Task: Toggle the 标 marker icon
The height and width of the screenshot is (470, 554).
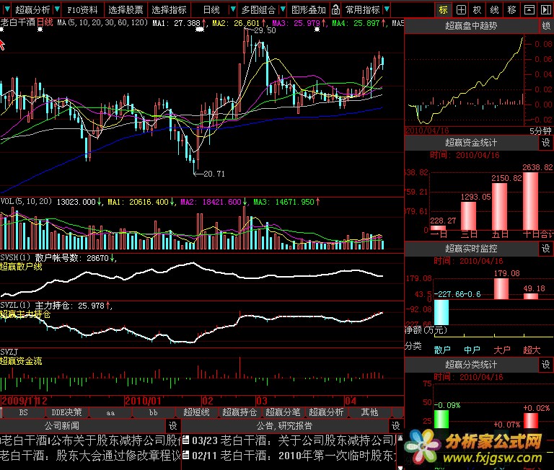Action: tap(443, 10)
